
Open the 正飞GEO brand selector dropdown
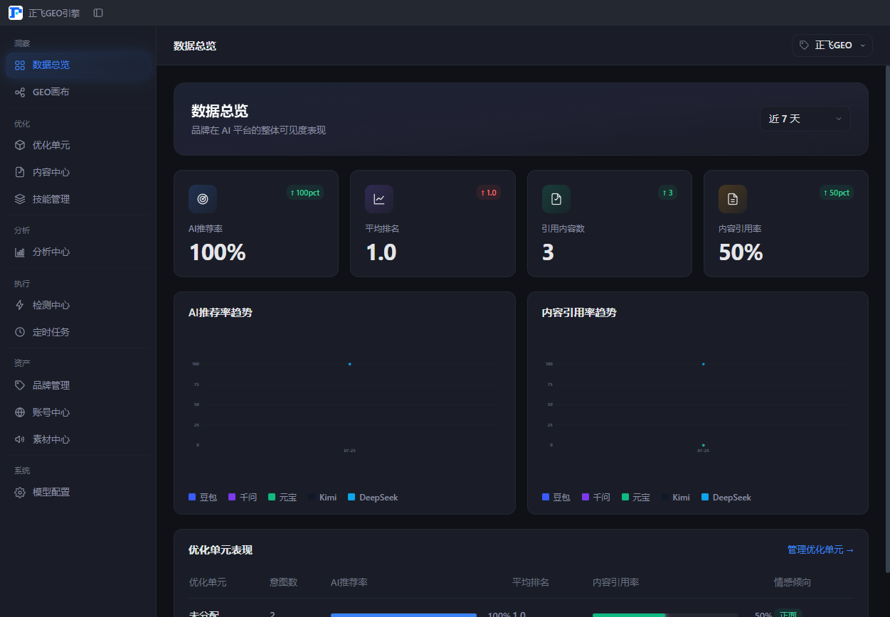click(832, 45)
